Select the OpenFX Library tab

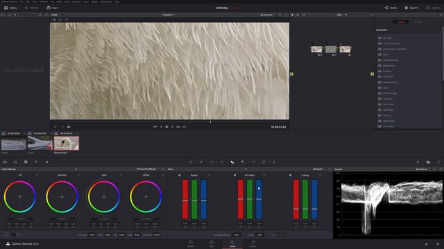(401, 22)
